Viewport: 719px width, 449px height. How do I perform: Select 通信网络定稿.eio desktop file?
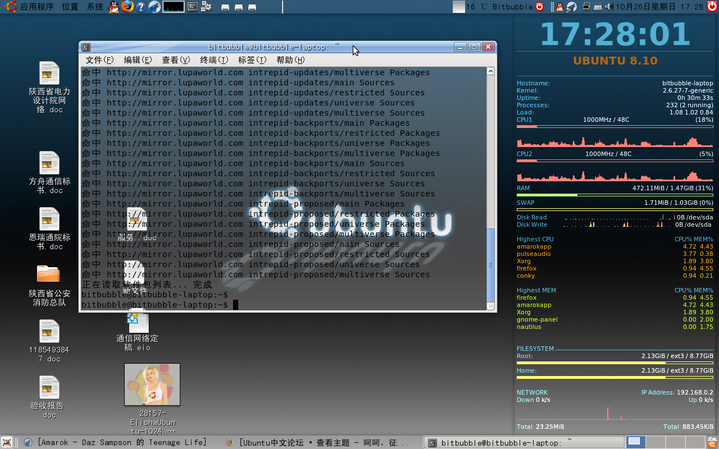tap(137, 330)
